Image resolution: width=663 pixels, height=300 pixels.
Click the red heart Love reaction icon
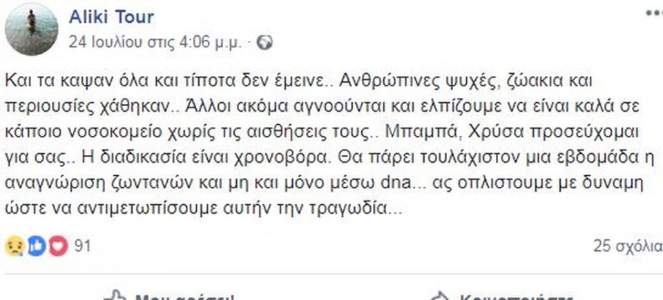(57, 246)
